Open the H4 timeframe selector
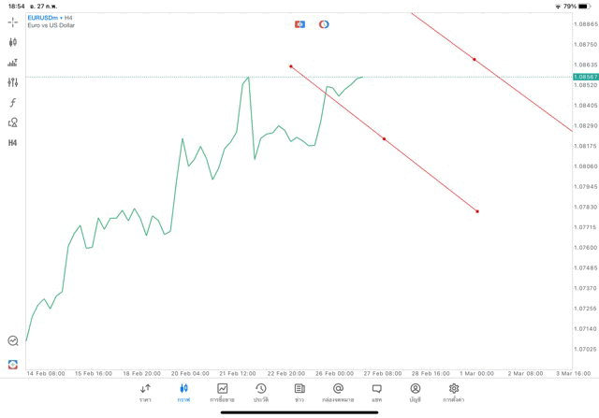The width and height of the screenshot is (599, 418). pyautogui.click(x=12, y=142)
